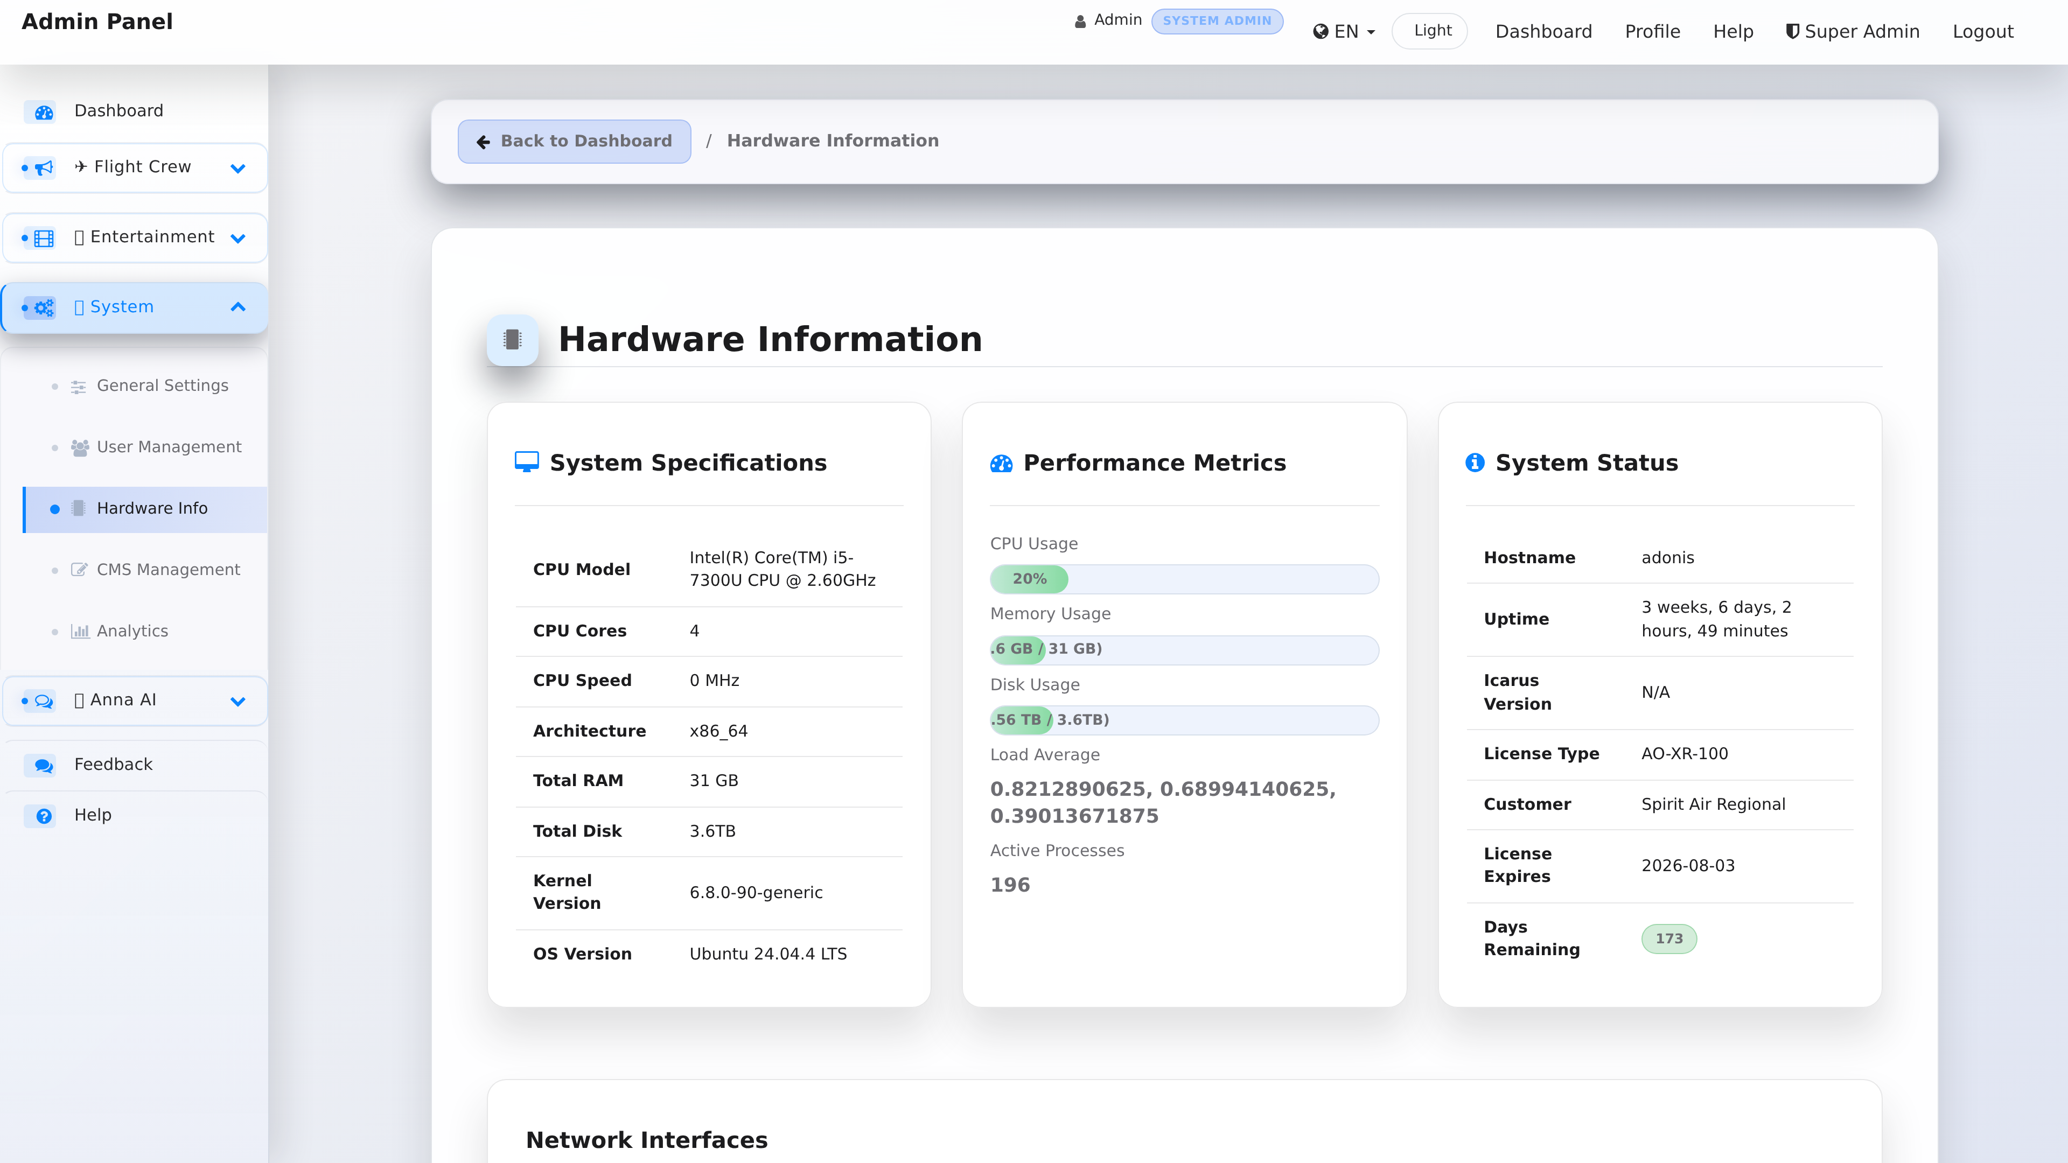Click Logout in the top navigation
Image resolution: width=2068 pixels, height=1163 pixels.
point(1982,32)
